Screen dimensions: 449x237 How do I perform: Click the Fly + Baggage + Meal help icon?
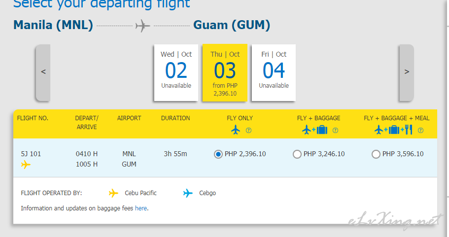click(x=420, y=131)
